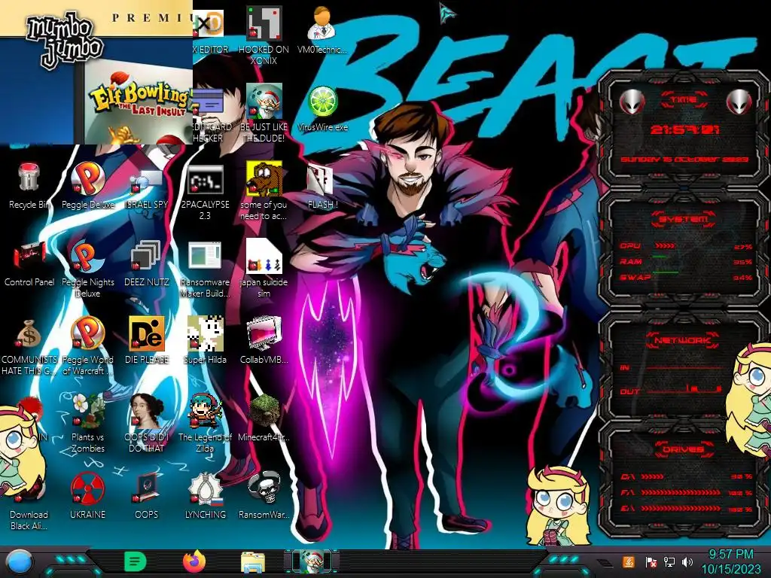Click the TIME header in the widget
The image size is (771, 578).
click(683, 100)
